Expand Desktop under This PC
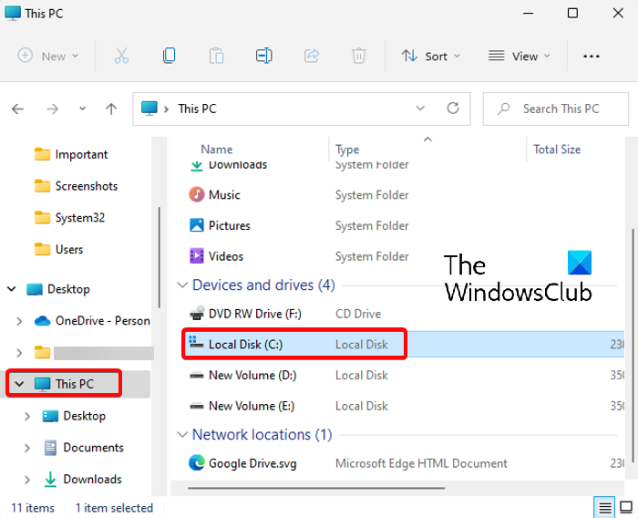The width and height of the screenshot is (638, 518). coord(26,416)
